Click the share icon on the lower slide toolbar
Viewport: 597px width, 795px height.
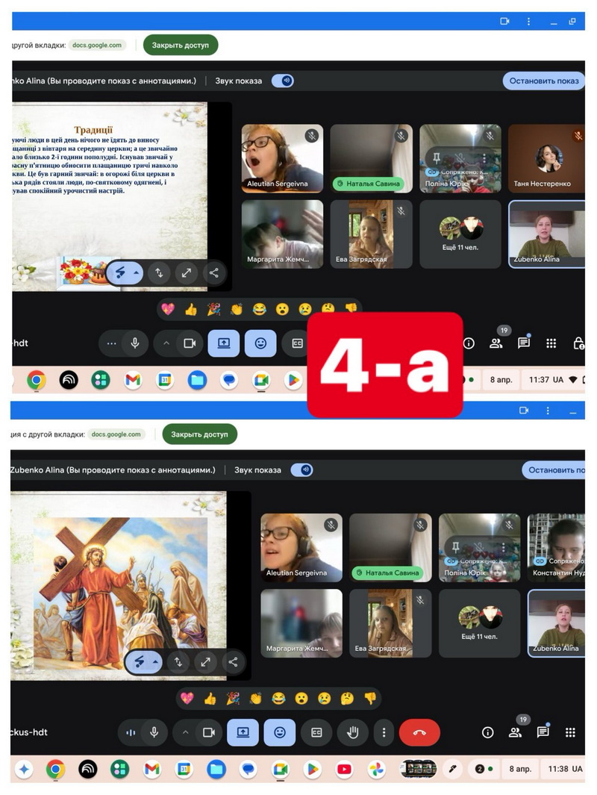tap(233, 661)
